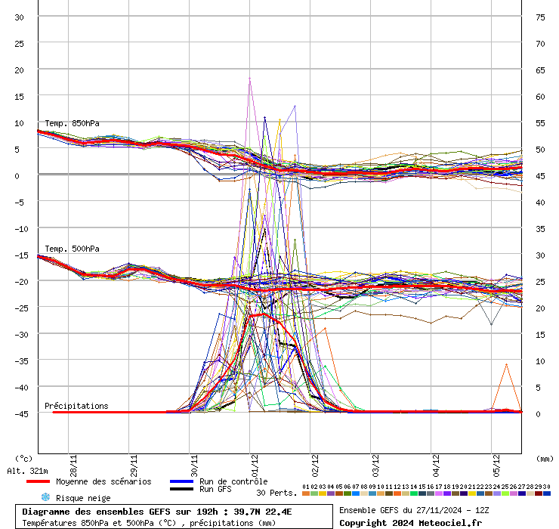Click 'Copyright 2024 Meteociel.fr' text
The width and height of the screenshot is (559, 529).
point(410,523)
